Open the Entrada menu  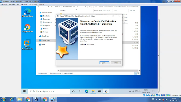pyautogui.click(x=24, y=5)
